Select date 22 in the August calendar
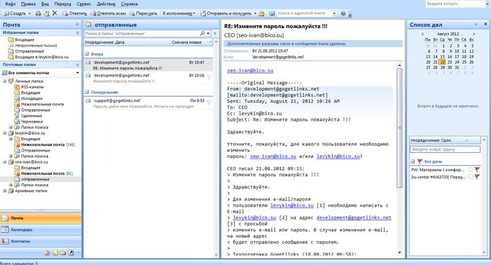The image size is (491, 265). click(442, 62)
